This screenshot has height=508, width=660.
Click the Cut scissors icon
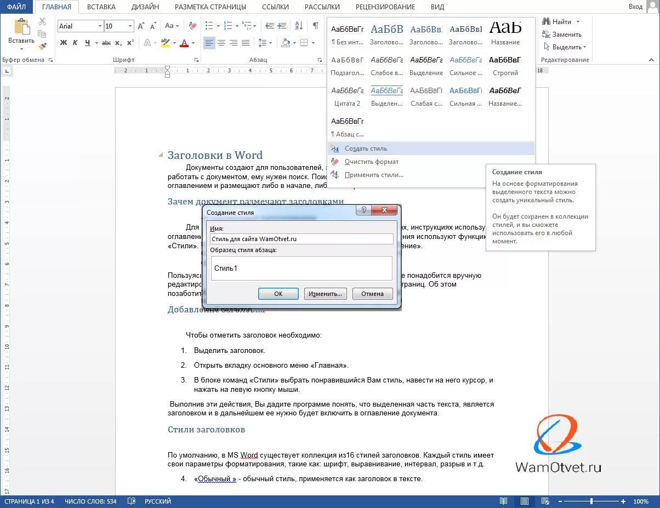42,21
